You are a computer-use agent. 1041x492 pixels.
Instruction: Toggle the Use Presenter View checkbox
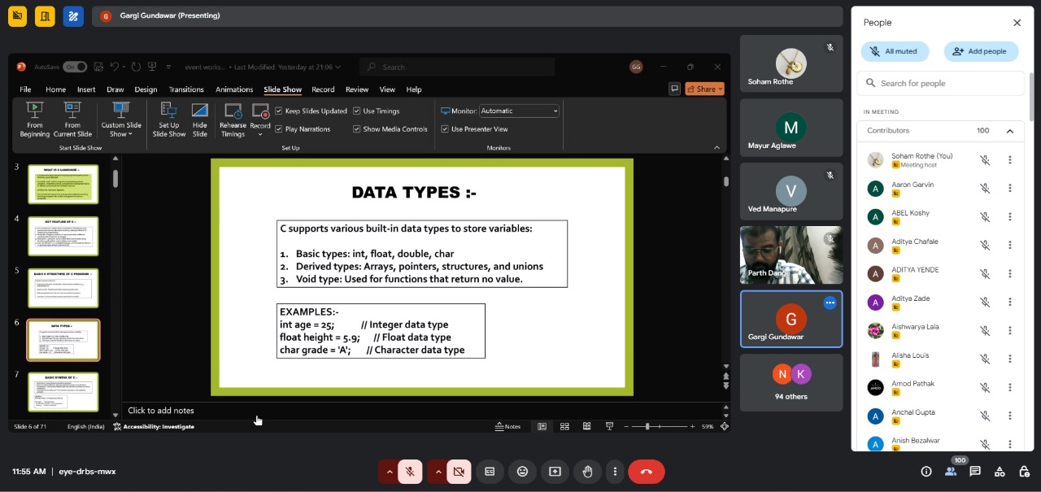445,129
